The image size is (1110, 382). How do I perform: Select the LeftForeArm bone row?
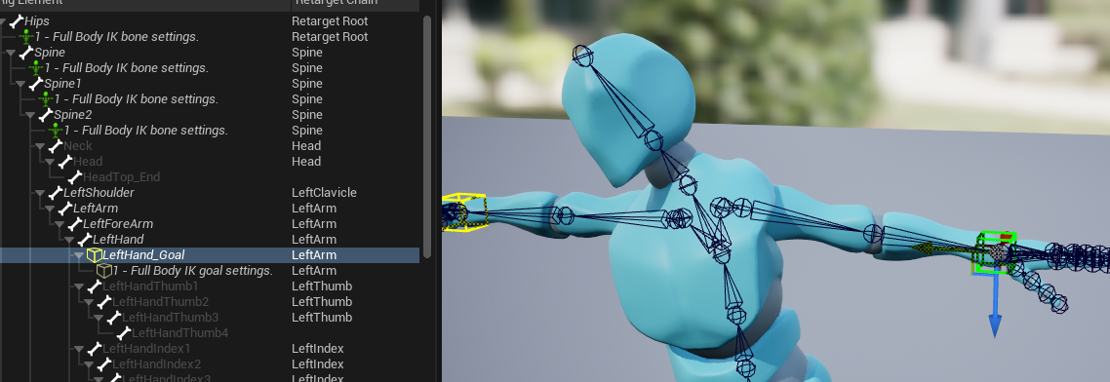210,223
